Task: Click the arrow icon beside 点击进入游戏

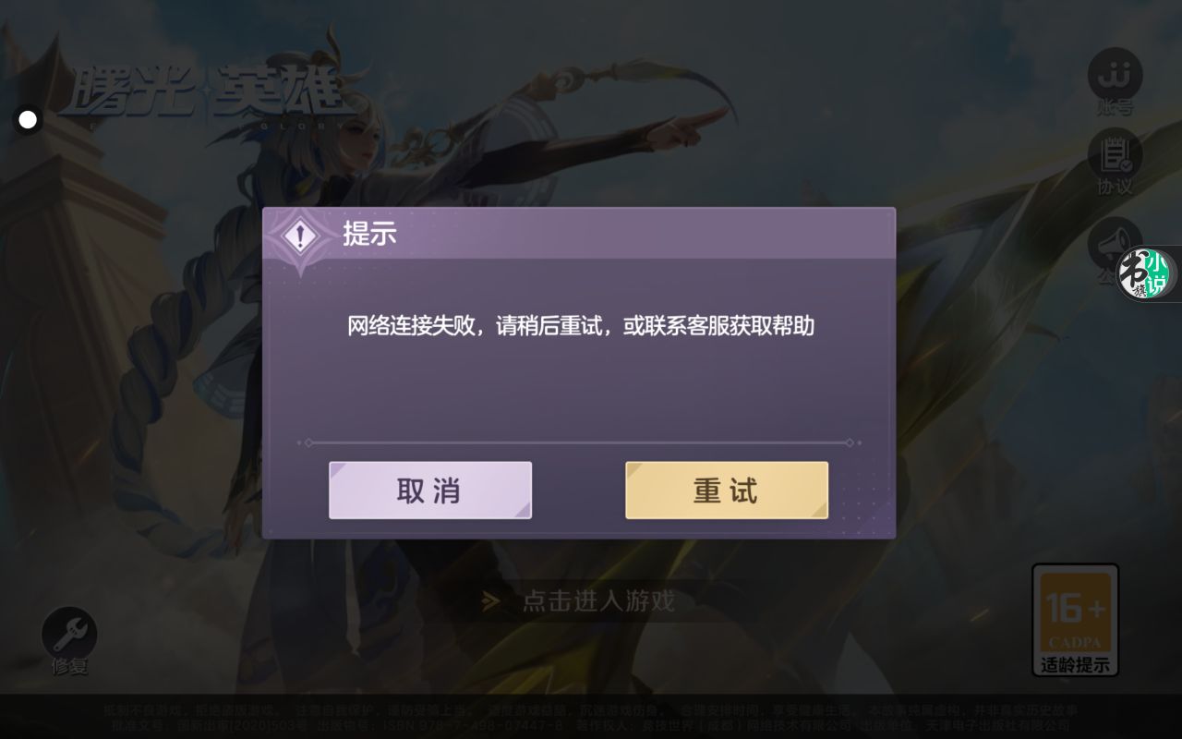Action: click(491, 601)
